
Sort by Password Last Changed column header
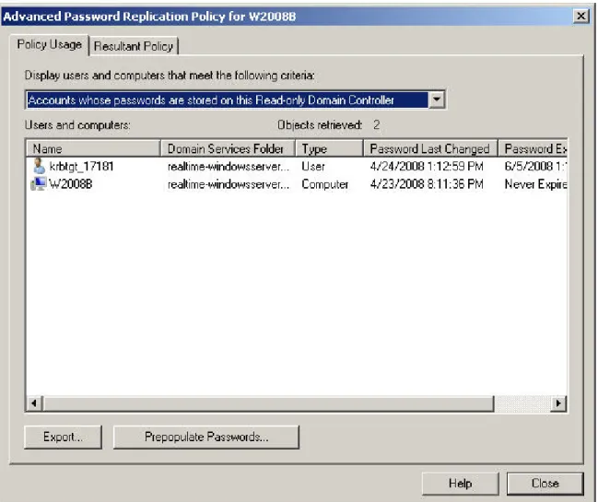click(430, 148)
